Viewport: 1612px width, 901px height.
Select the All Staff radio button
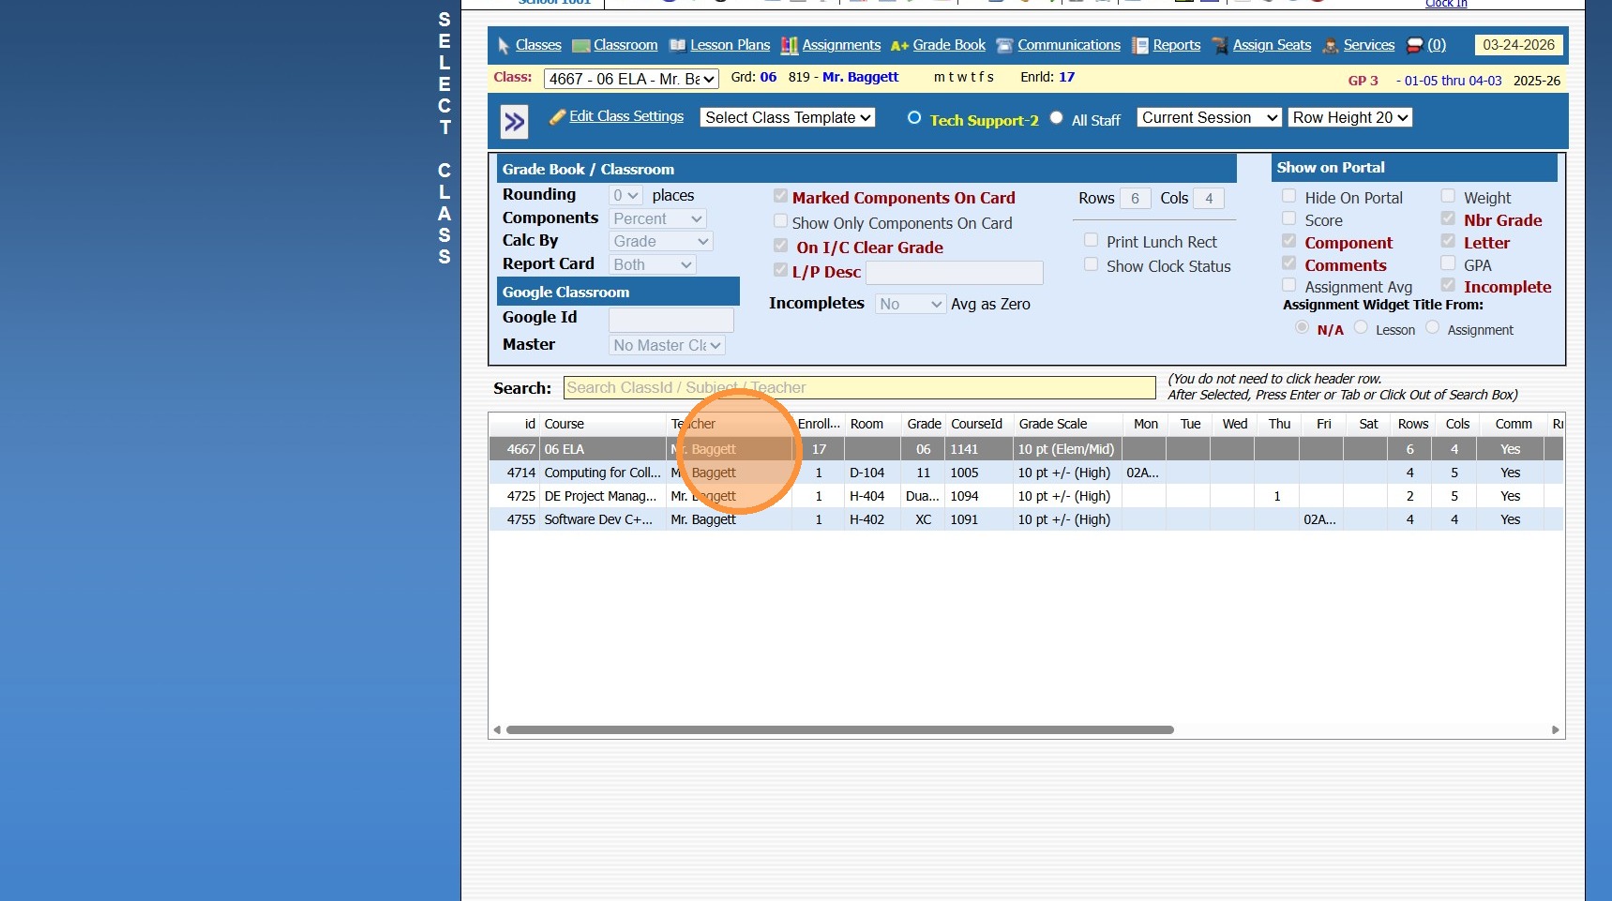1057,118
